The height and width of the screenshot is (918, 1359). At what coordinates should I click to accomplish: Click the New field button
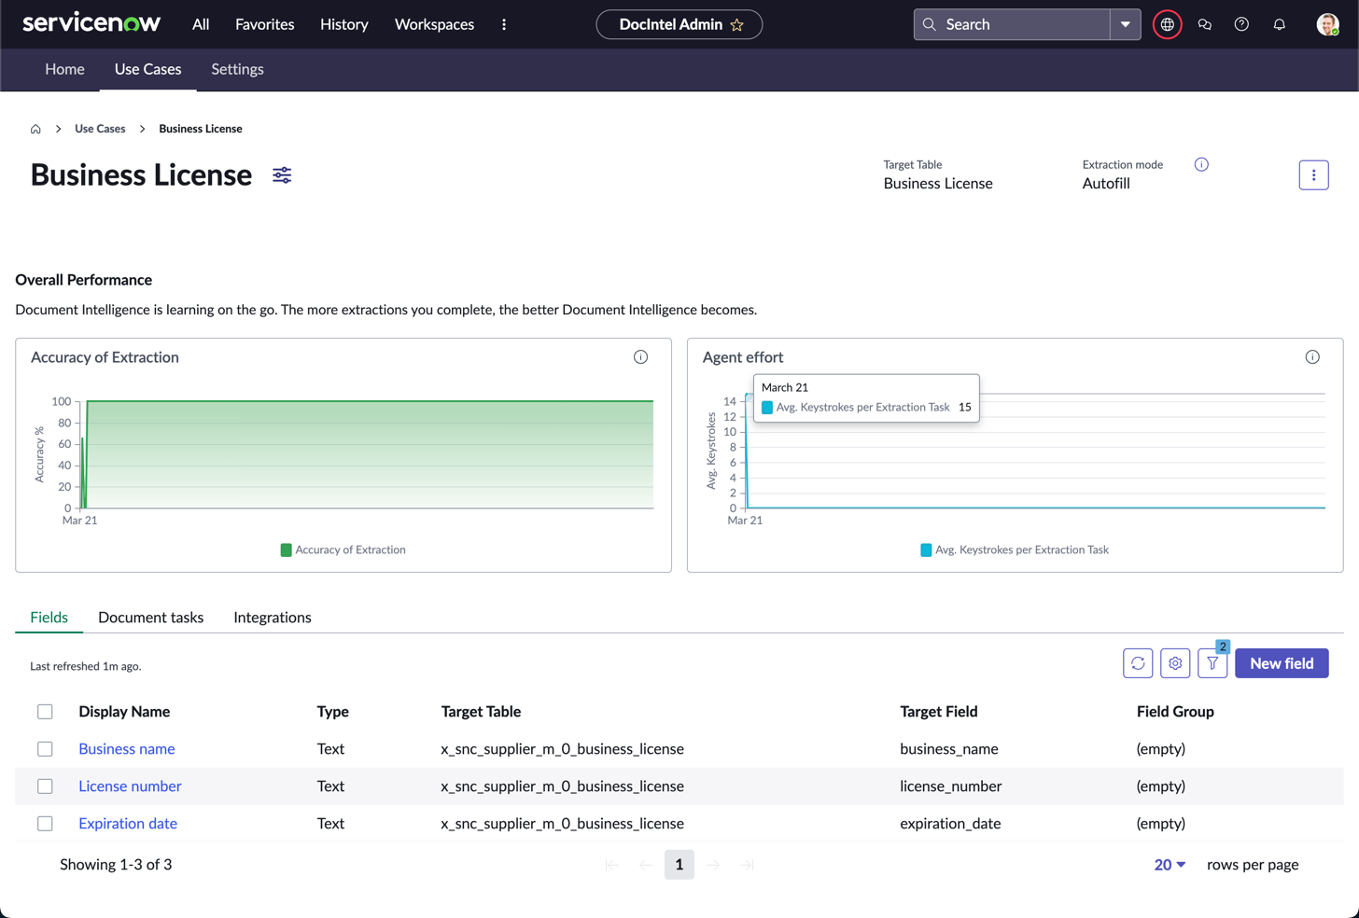[x=1281, y=663]
